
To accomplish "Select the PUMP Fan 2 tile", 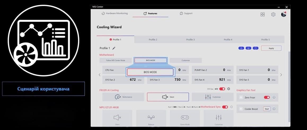I will (212, 70).
